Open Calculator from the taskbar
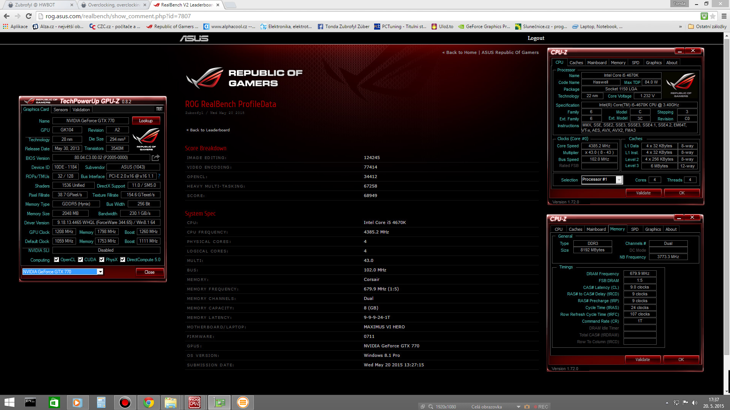The image size is (730, 410). pos(101,402)
